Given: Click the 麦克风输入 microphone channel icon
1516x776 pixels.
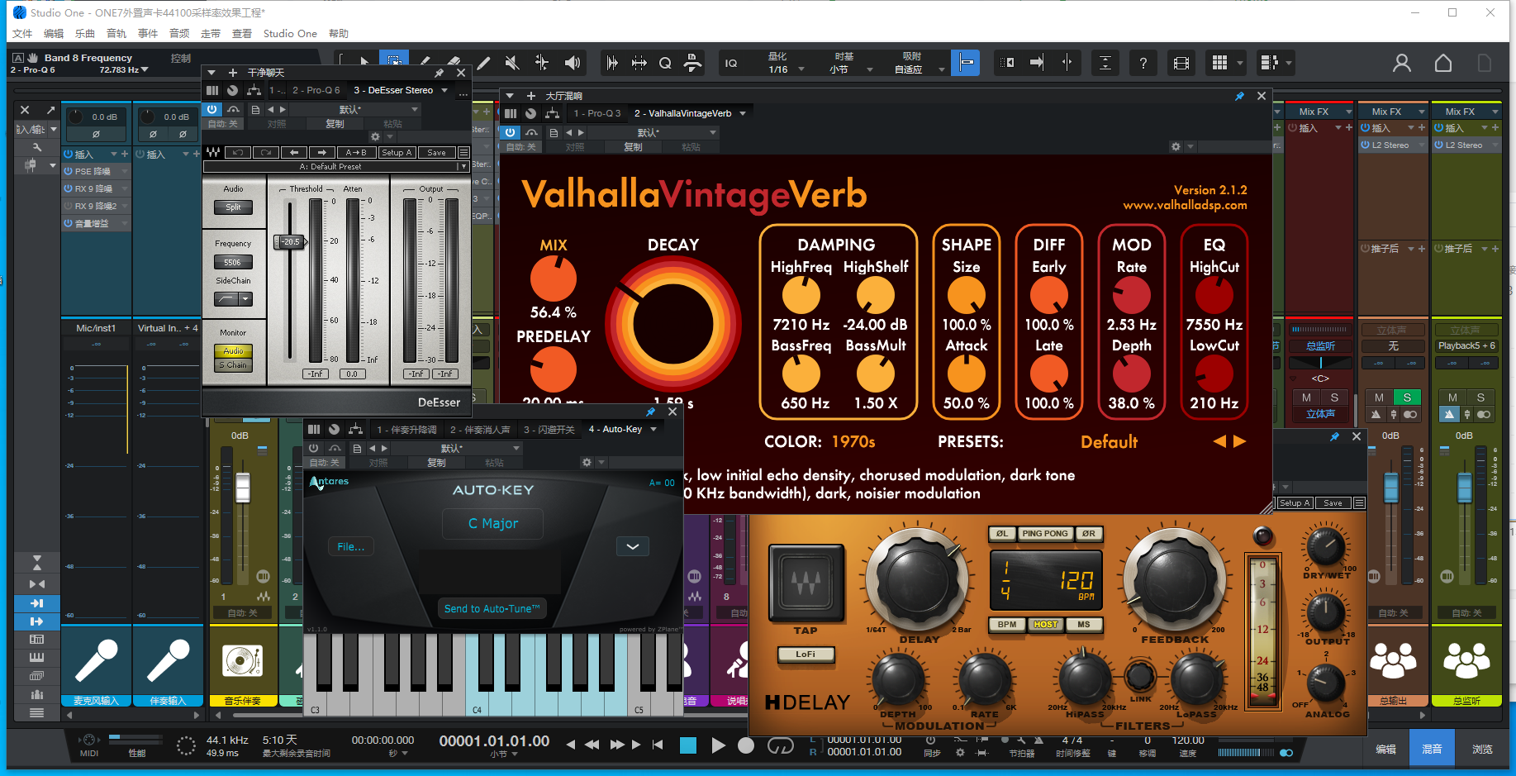Looking at the screenshot, I should 97,660.
